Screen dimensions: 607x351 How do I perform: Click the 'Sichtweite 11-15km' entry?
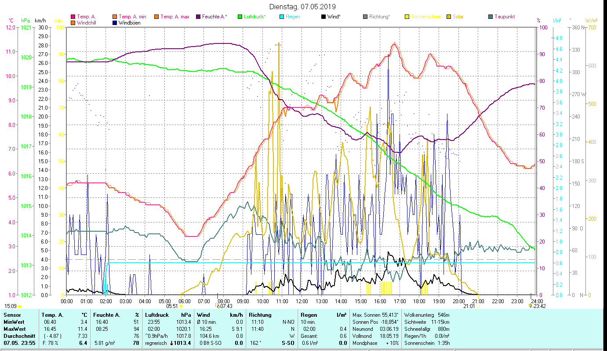point(427,322)
